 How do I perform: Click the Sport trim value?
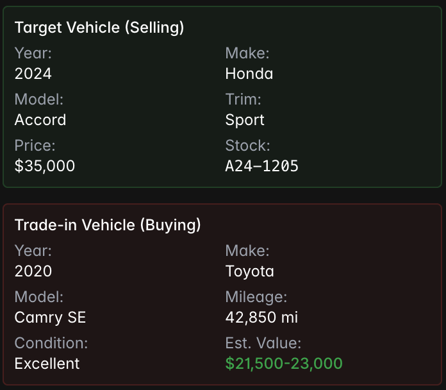point(245,120)
